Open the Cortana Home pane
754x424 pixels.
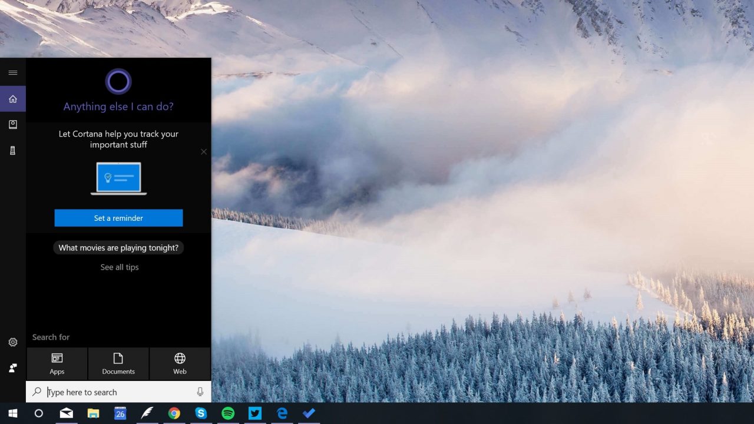tap(13, 99)
